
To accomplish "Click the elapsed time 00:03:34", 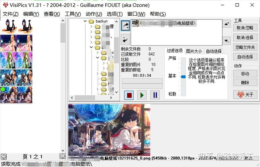I will click(142, 75).
